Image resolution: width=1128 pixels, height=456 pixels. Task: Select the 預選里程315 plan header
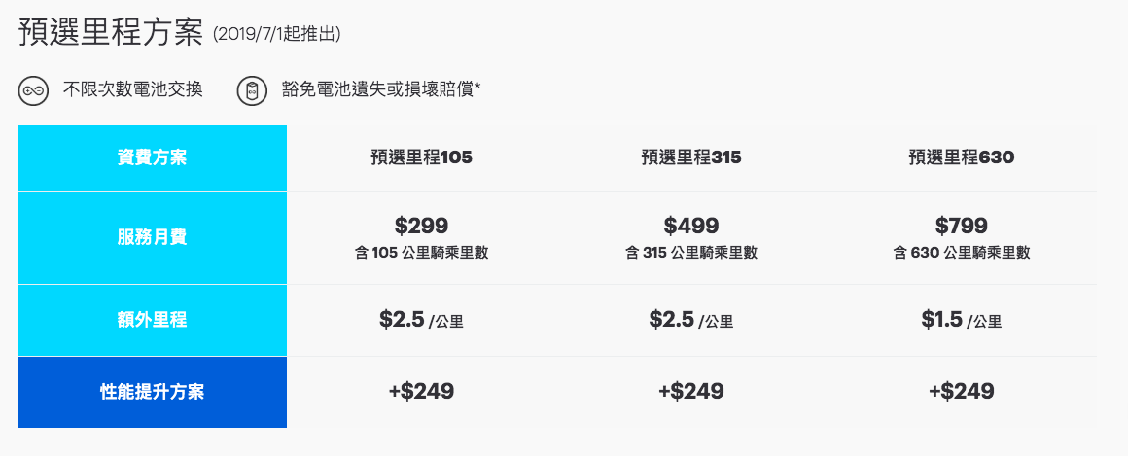pos(691,158)
